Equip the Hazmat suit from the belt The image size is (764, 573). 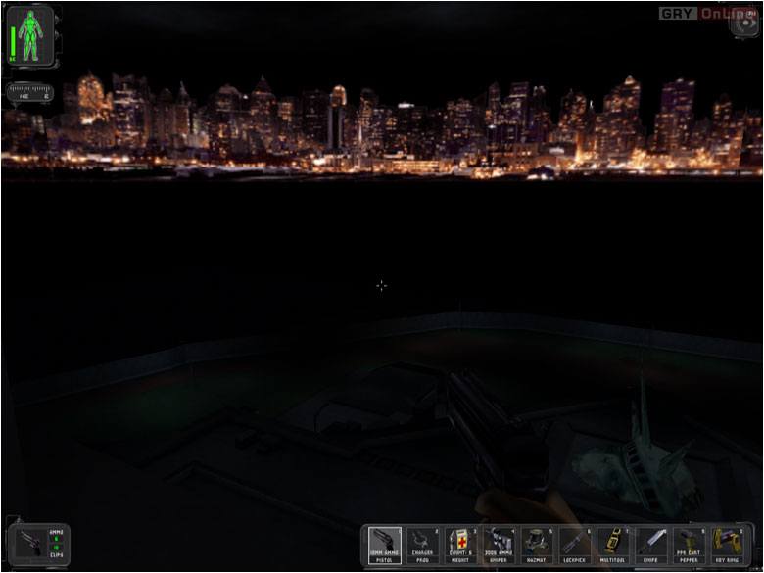coord(537,546)
